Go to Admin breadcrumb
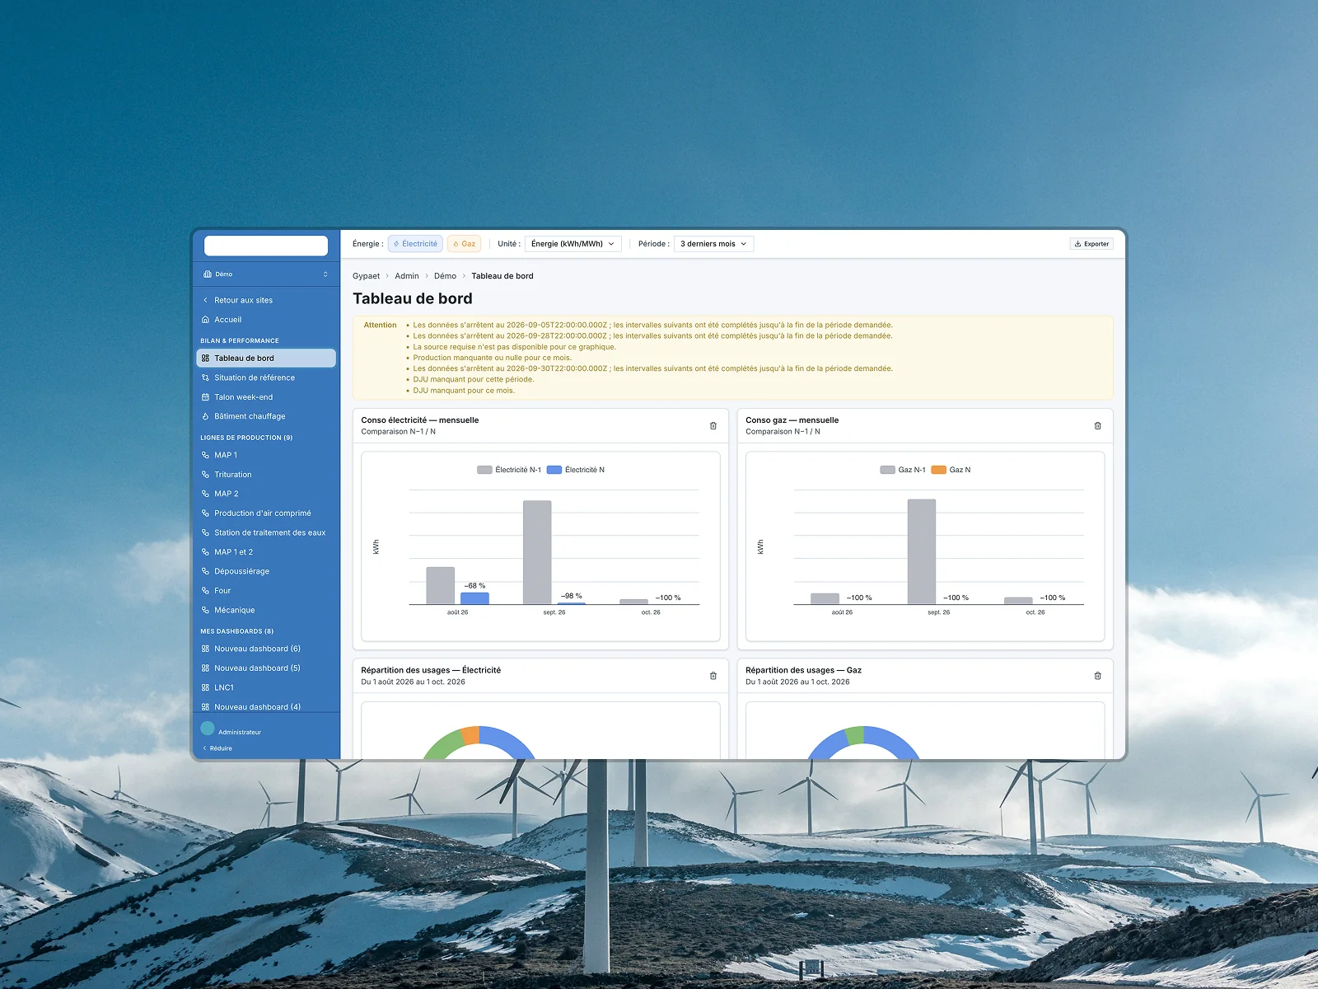This screenshot has width=1318, height=989. [407, 276]
